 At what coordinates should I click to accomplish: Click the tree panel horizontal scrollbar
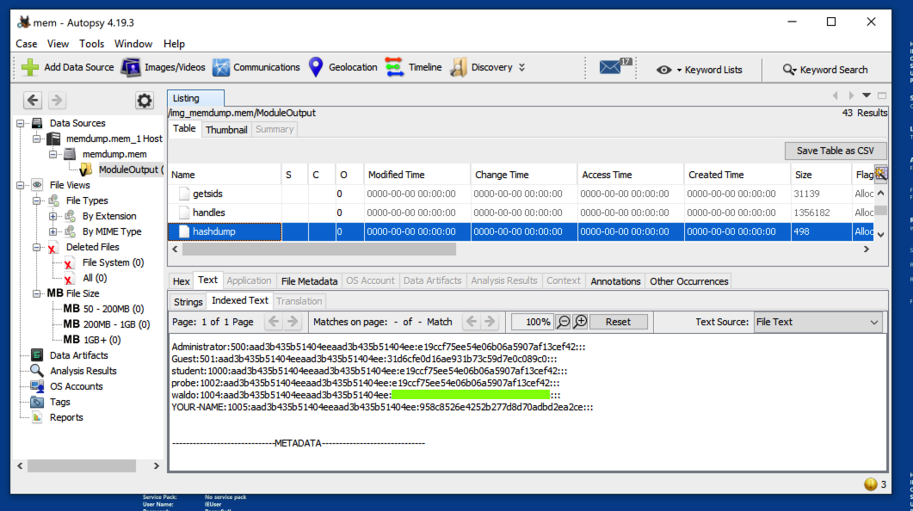[x=82, y=465]
